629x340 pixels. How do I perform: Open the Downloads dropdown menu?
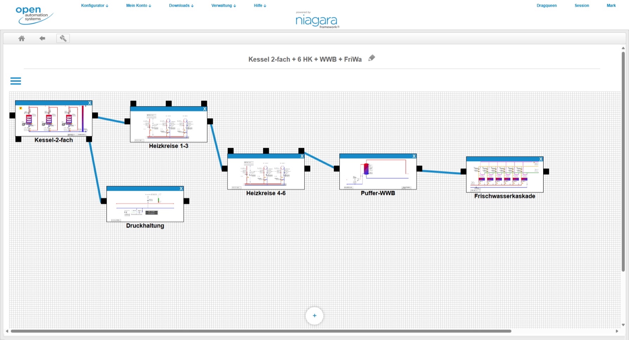pyautogui.click(x=181, y=6)
